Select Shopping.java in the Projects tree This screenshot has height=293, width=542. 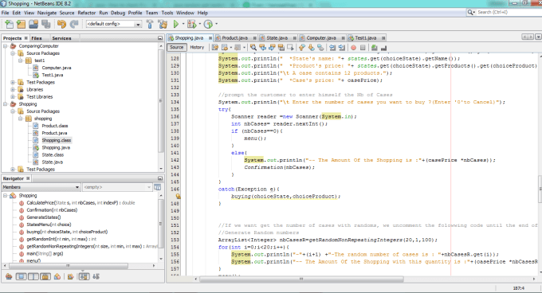[56, 148]
